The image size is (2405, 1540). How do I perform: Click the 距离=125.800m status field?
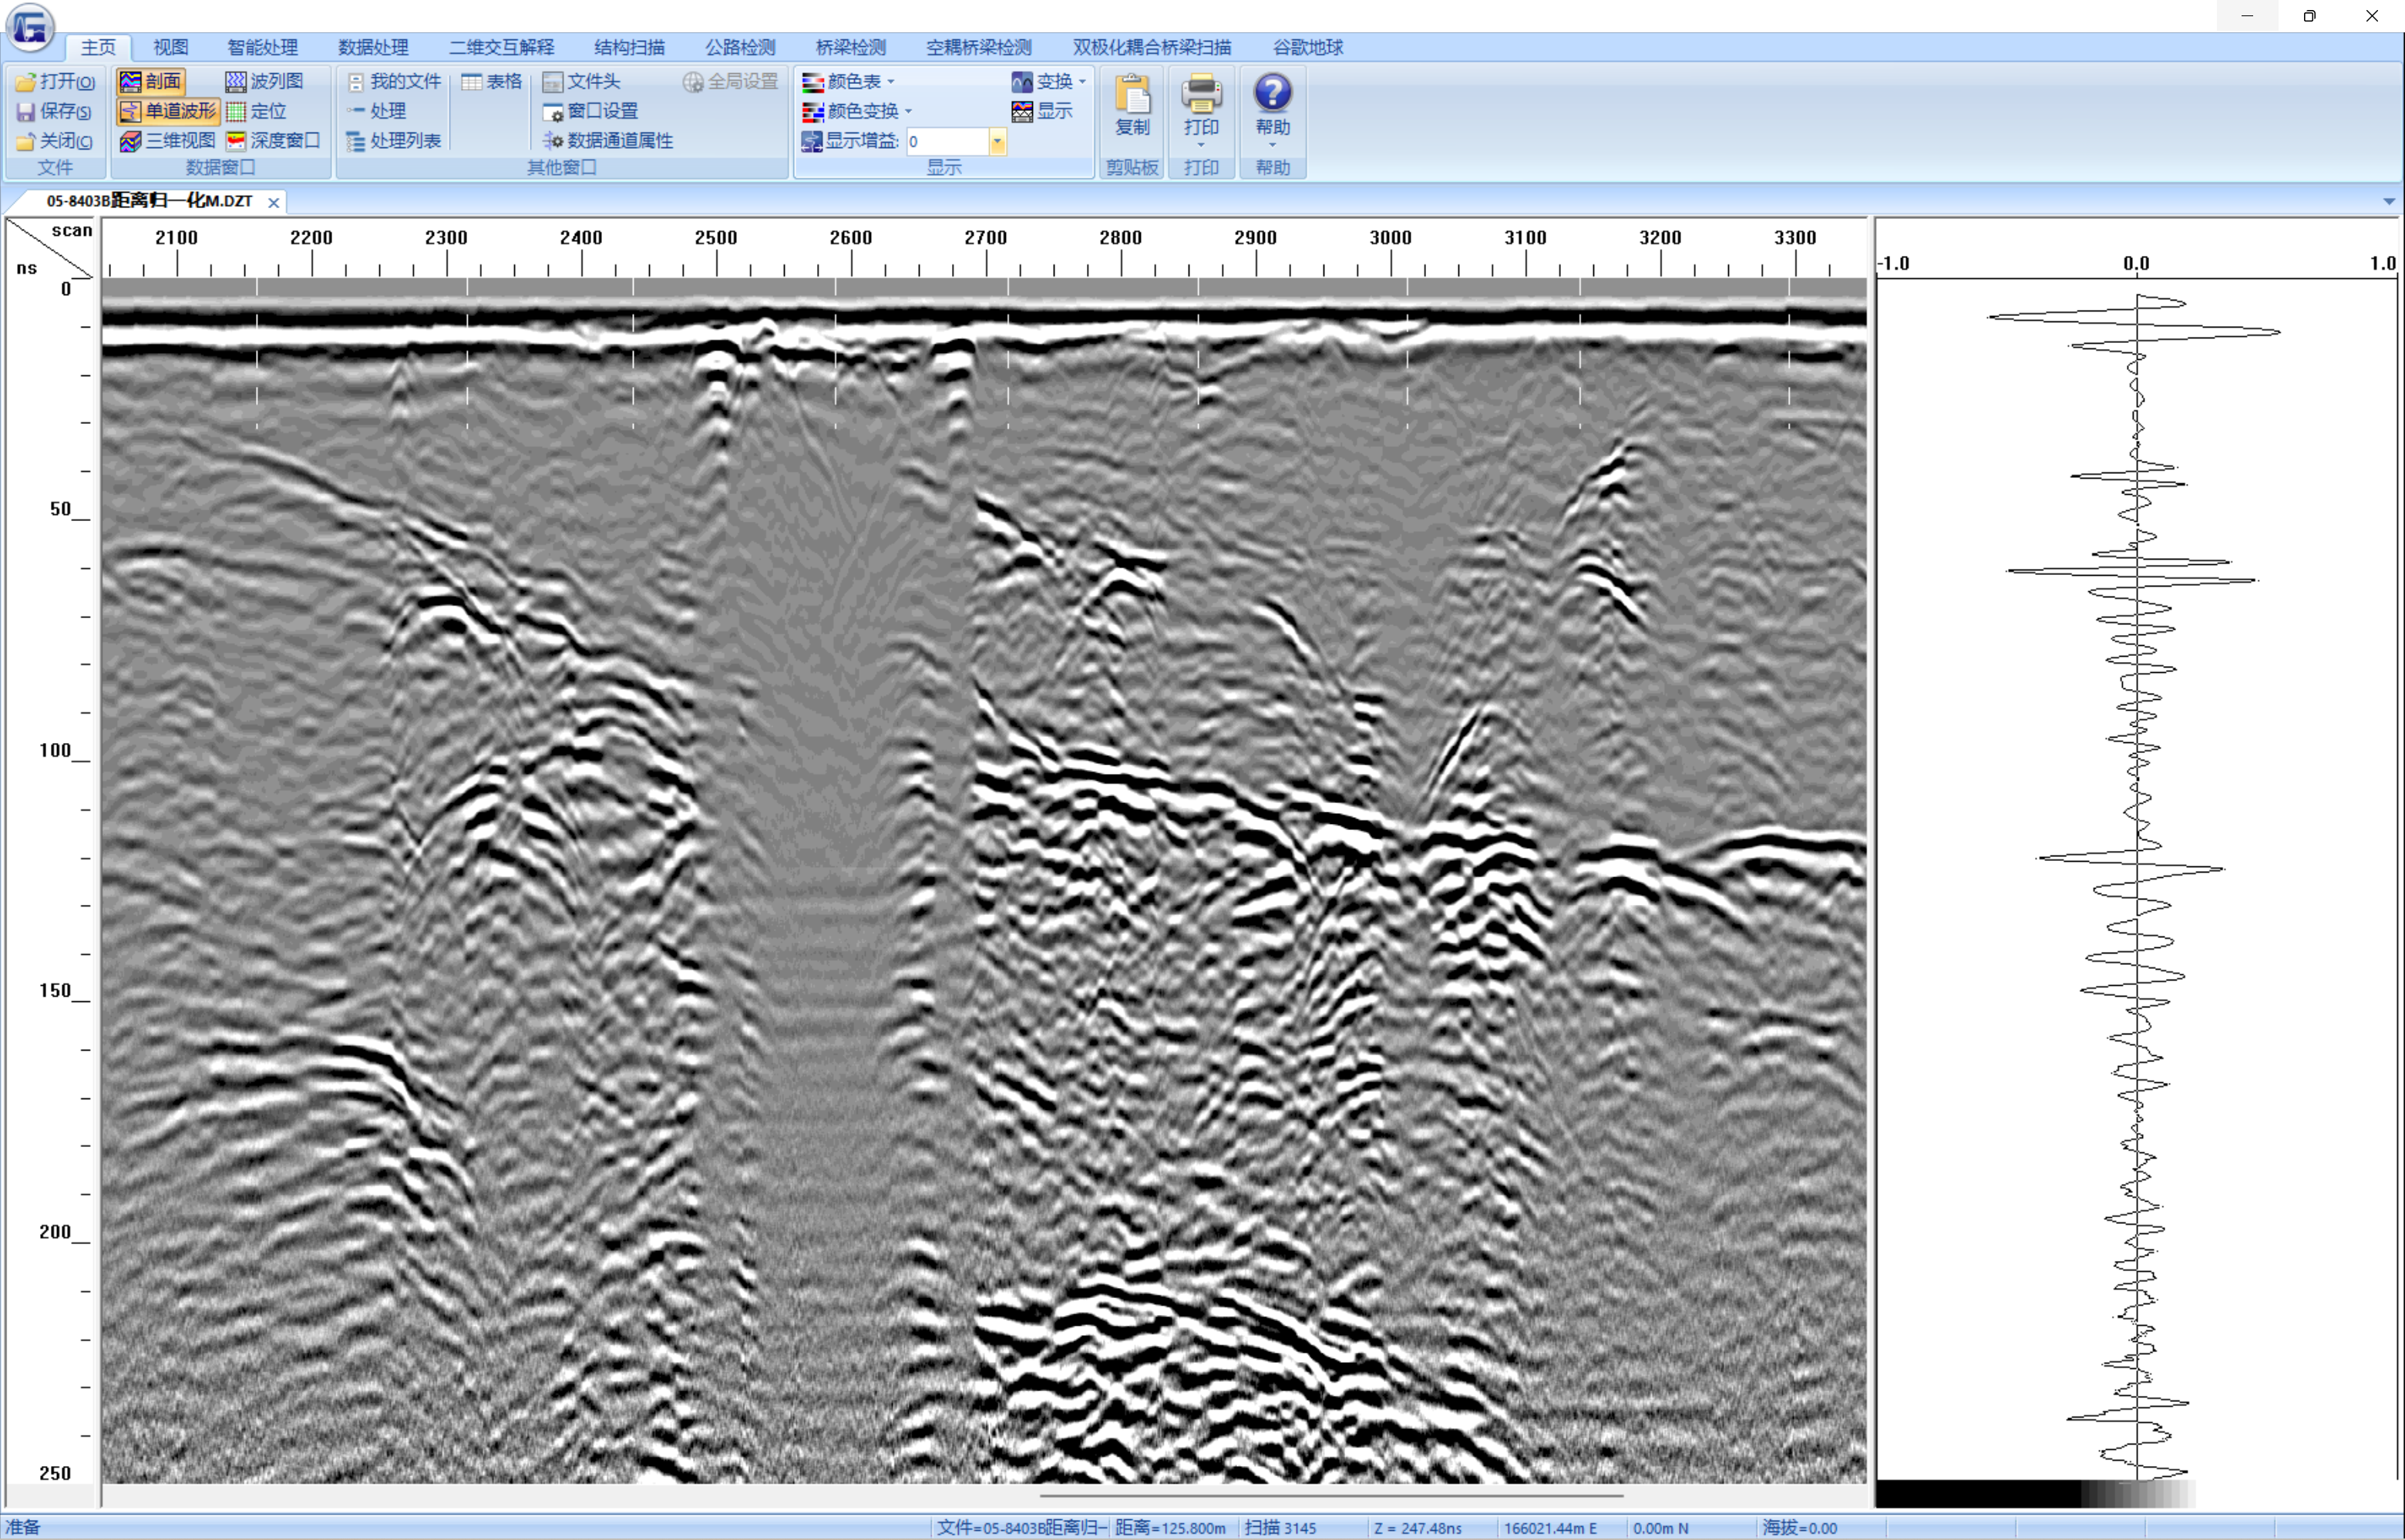click(1170, 1528)
